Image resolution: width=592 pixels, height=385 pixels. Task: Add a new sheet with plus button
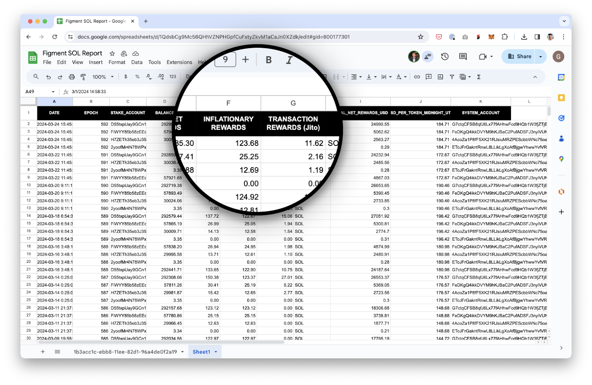[x=43, y=352]
